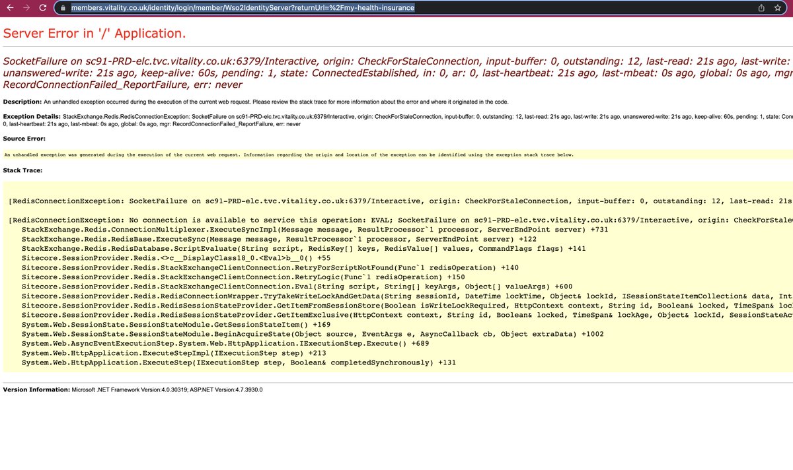The image size is (793, 470).
Task: Click the 'Exception Details:' label
Action: (32, 116)
